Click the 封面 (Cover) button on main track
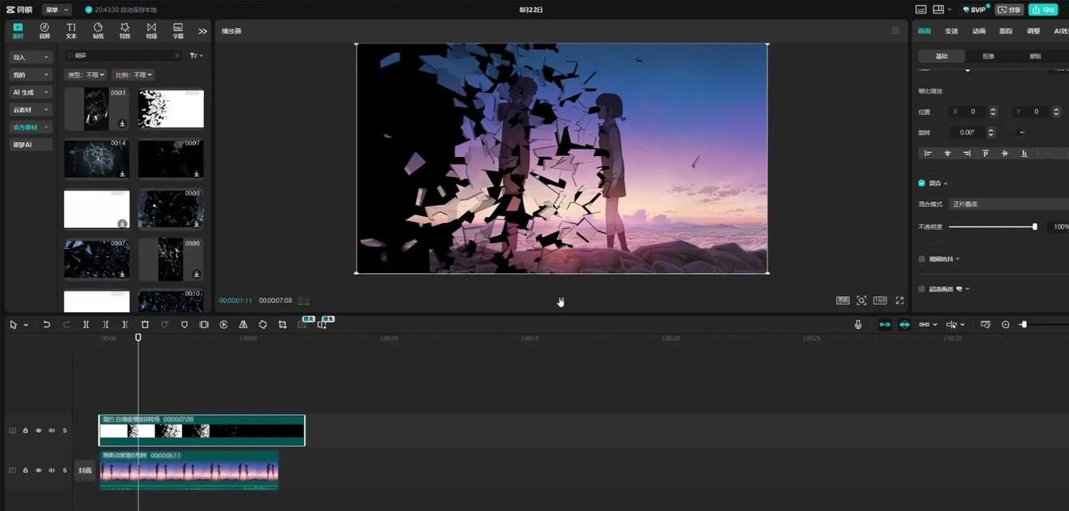 84,471
